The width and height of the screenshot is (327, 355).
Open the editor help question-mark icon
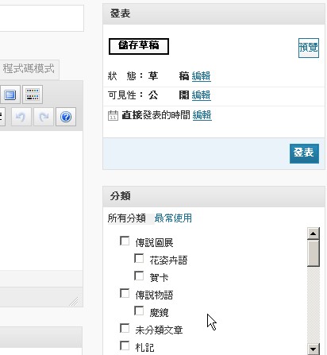66,117
